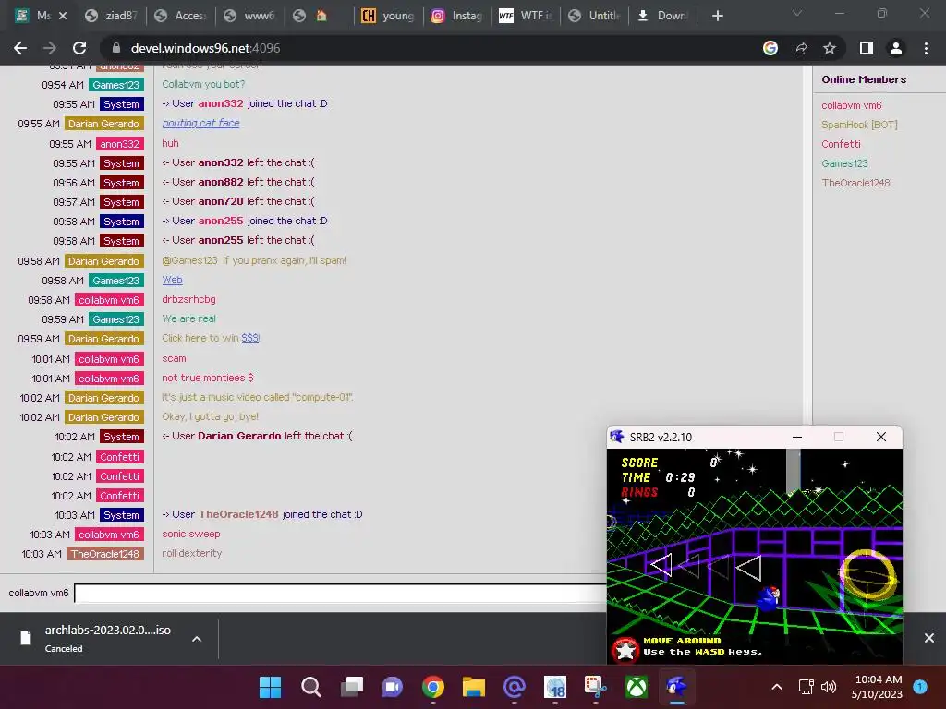This screenshot has width=946, height=709.
Task: Switch to the ziad87 tab
Action: [112, 16]
